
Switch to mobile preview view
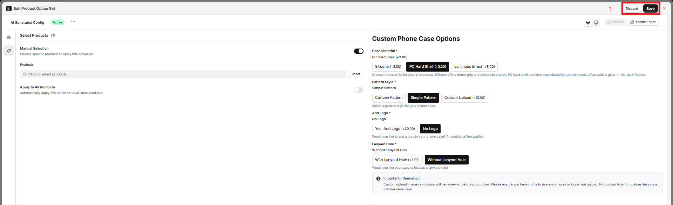pyautogui.click(x=596, y=22)
